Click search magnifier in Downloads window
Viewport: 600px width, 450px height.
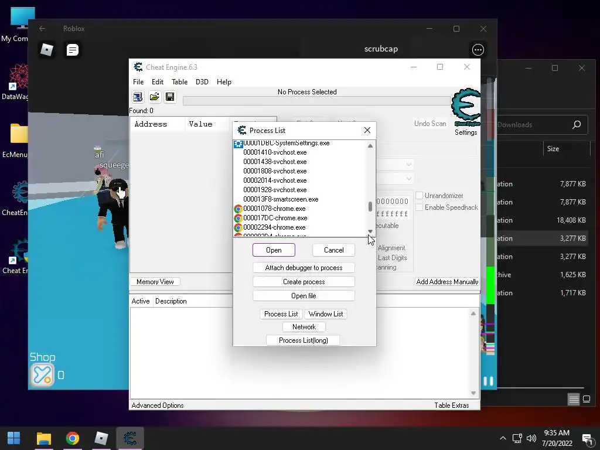pyautogui.click(x=577, y=124)
